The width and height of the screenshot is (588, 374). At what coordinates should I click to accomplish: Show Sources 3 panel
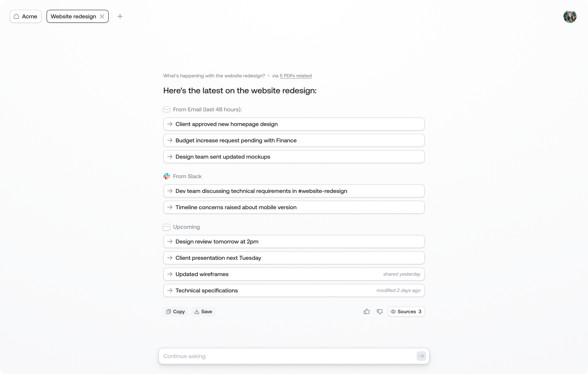coord(406,312)
